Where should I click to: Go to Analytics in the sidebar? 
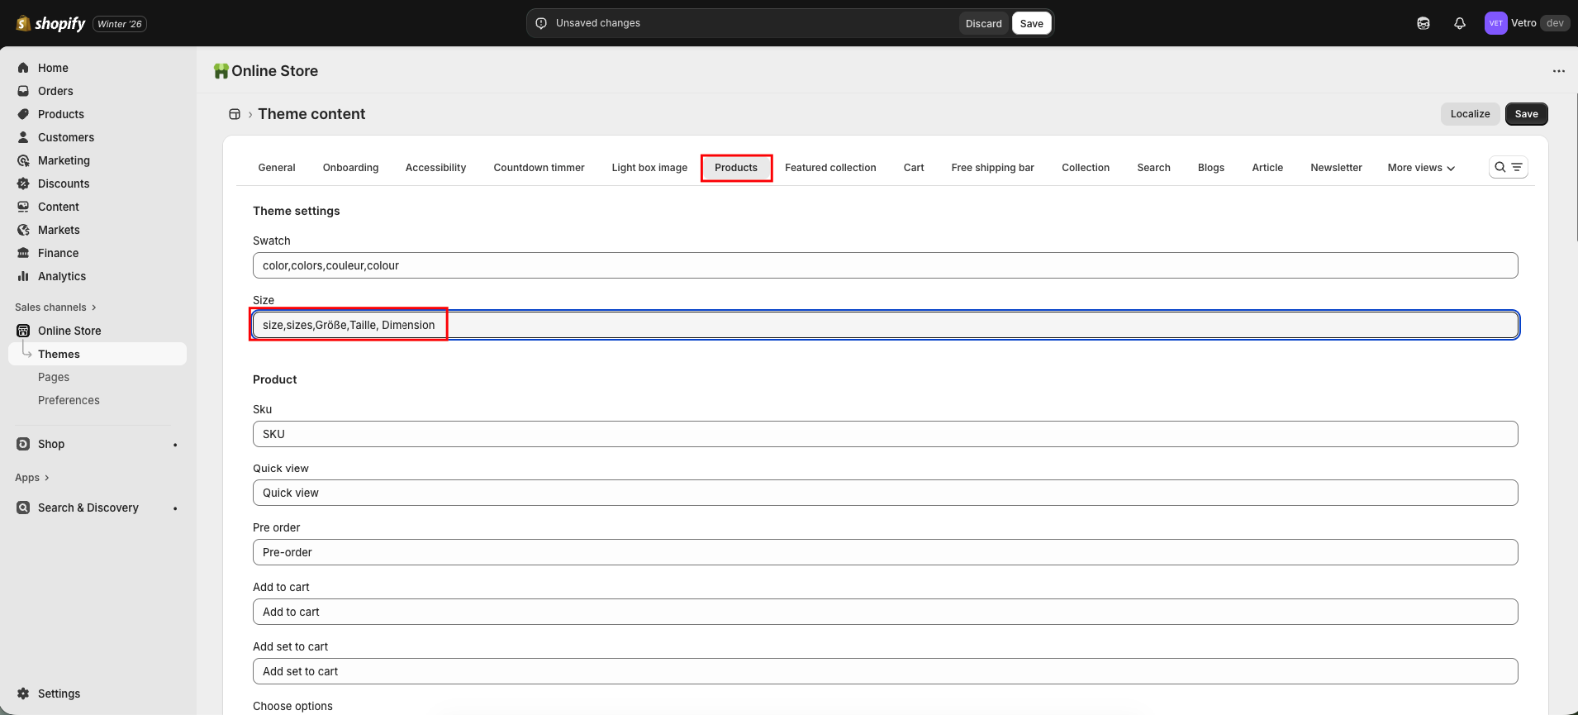coord(62,276)
